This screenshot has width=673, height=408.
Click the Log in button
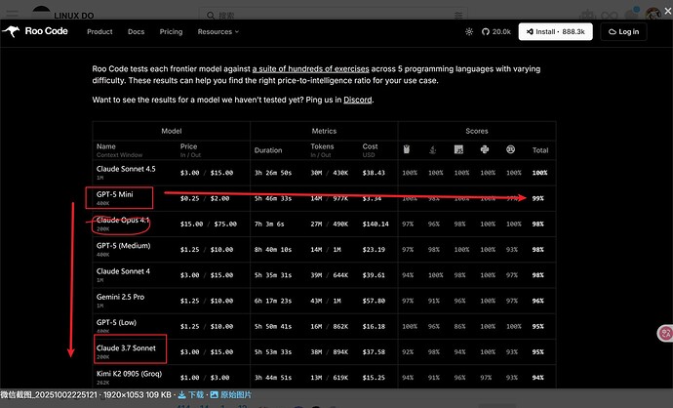click(623, 32)
